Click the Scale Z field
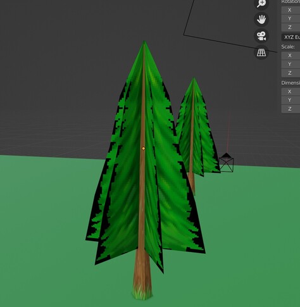This screenshot has height=307, width=300. click(x=291, y=73)
